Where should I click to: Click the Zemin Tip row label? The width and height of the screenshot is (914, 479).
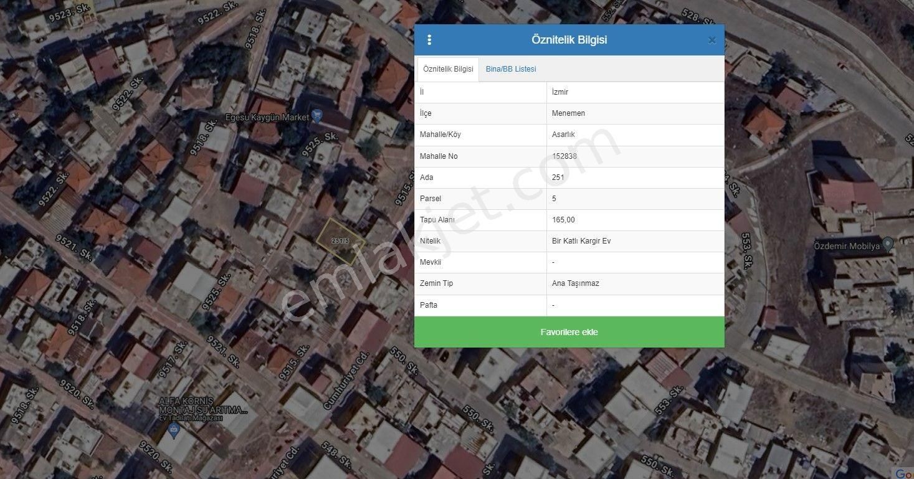click(436, 283)
